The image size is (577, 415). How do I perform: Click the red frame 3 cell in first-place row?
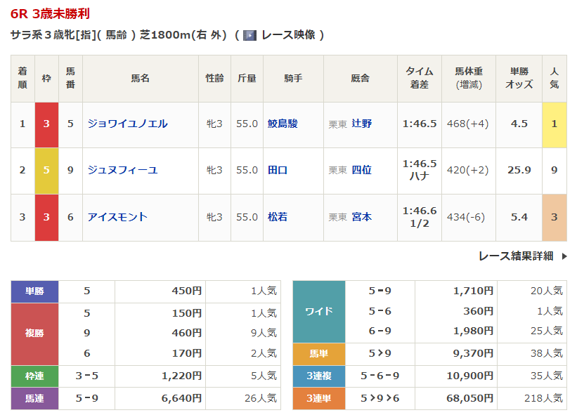point(46,124)
